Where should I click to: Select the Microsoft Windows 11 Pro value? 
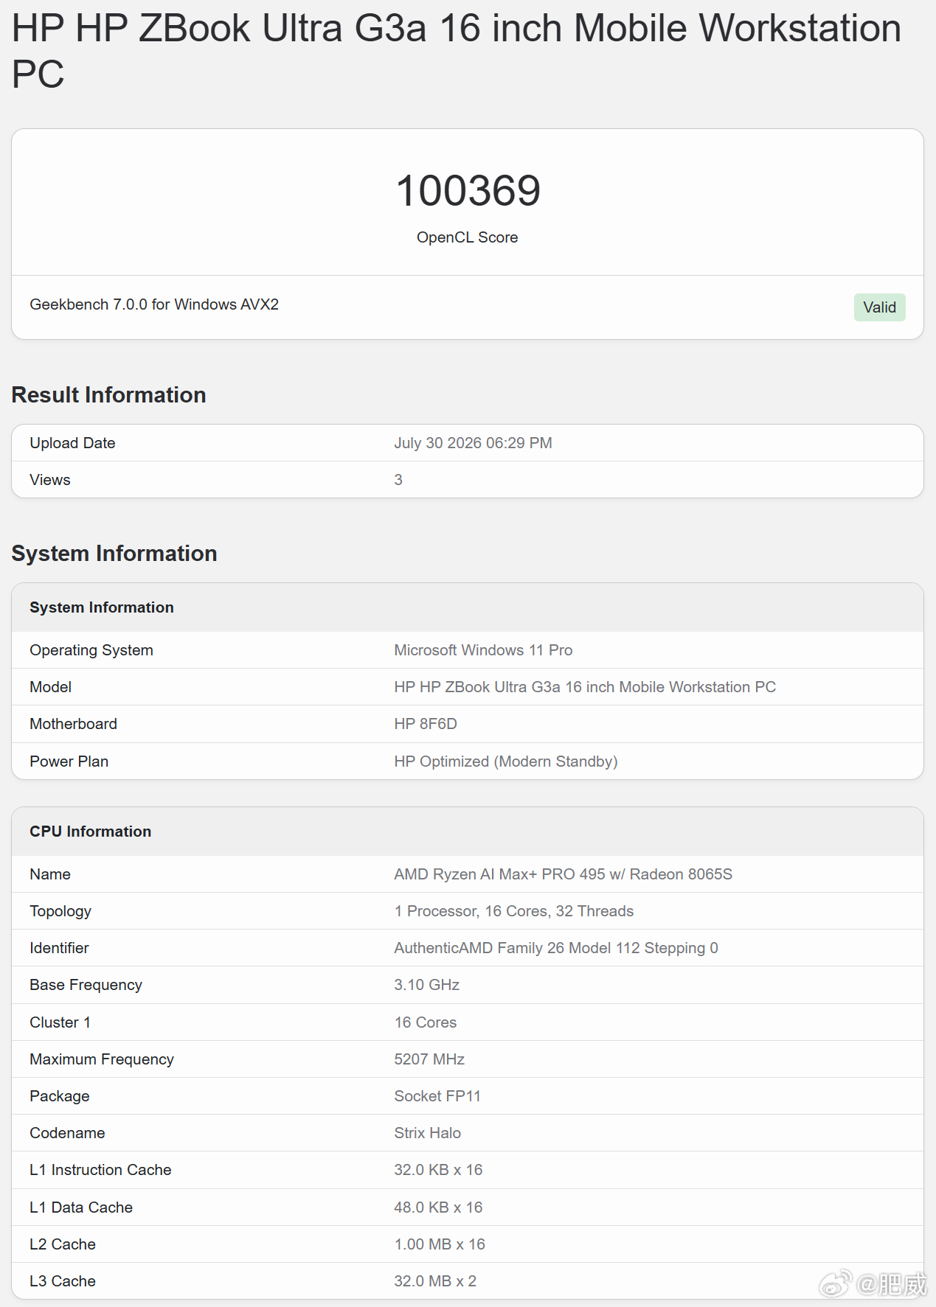(x=483, y=650)
